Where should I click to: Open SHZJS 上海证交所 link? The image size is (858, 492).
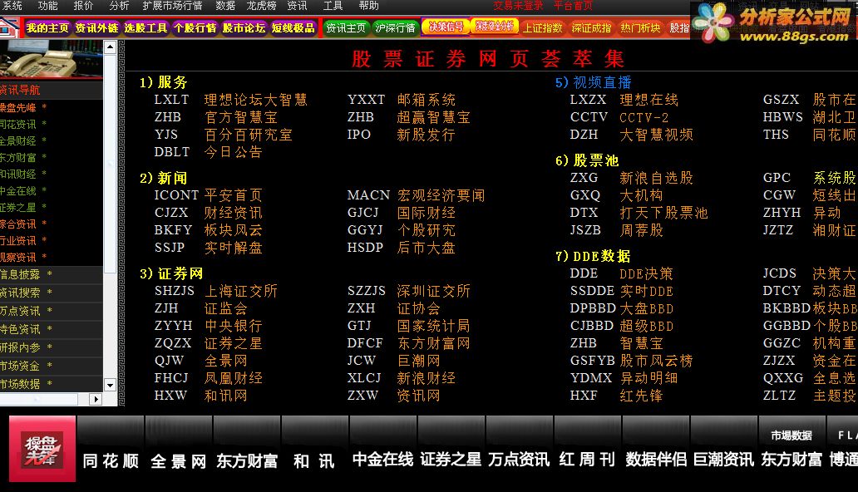click(215, 291)
